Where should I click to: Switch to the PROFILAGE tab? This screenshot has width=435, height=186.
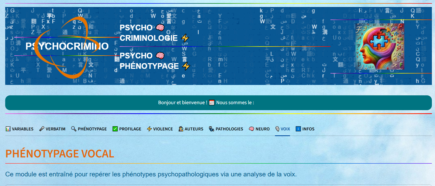130,129
